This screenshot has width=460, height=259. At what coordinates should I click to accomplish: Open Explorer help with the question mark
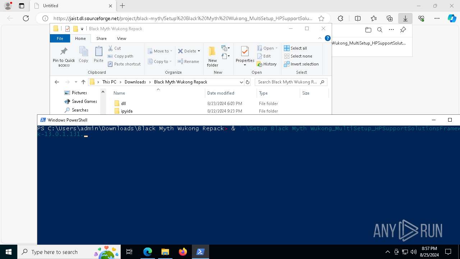[327, 38]
